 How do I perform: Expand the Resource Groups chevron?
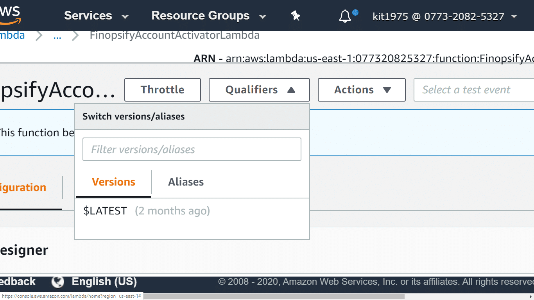tap(262, 17)
